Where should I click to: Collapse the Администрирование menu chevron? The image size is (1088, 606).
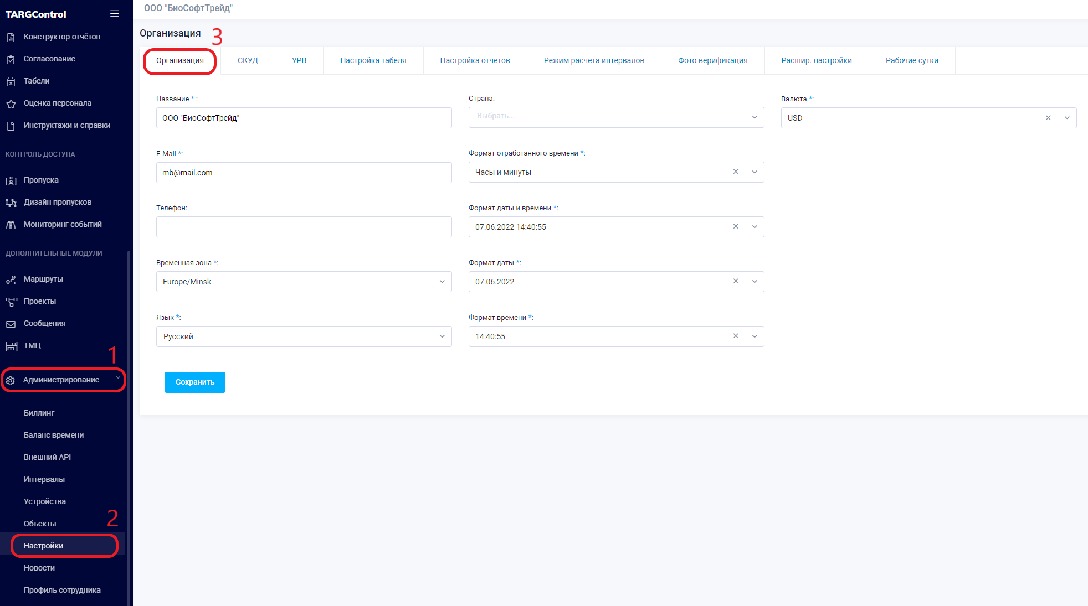click(118, 378)
